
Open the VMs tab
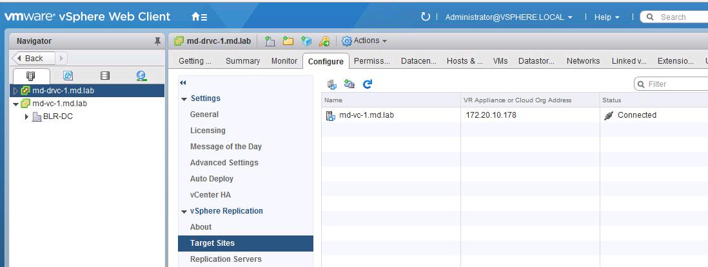click(x=500, y=60)
